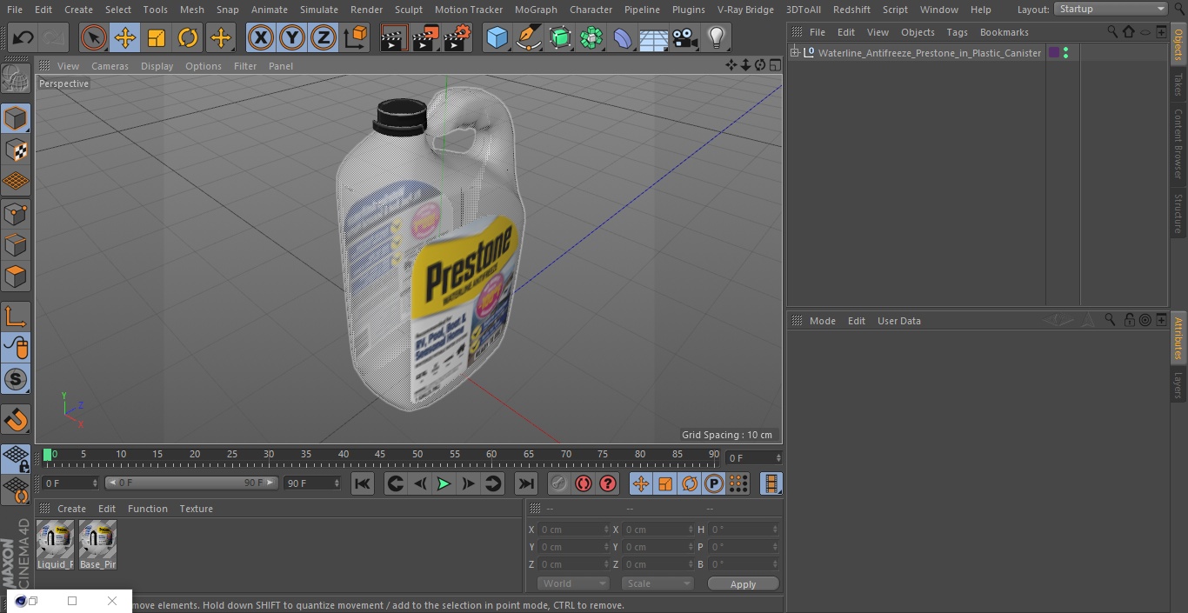Activate the Scale tool
Image resolution: width=1188 pixels, height=613 pixels.
pos(157,37)
